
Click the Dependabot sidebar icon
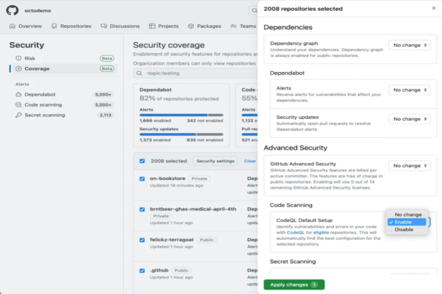[18, 94]
